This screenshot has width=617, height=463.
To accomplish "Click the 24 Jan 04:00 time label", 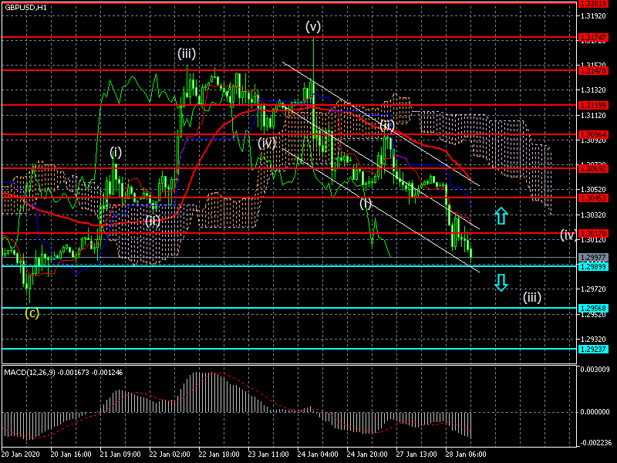I will tap(318, 454).
